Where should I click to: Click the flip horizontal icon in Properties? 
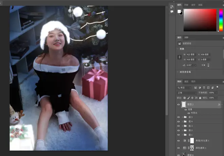pos(203,65)
